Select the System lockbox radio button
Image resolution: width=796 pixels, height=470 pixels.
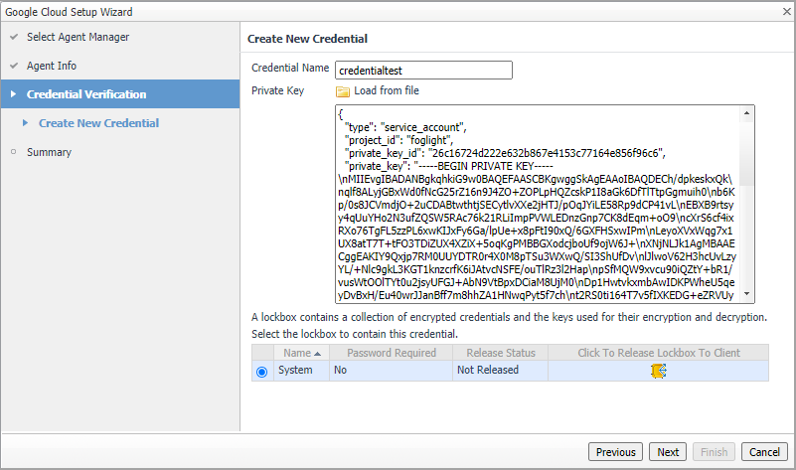pyautogui.click(x=262, y=372)
